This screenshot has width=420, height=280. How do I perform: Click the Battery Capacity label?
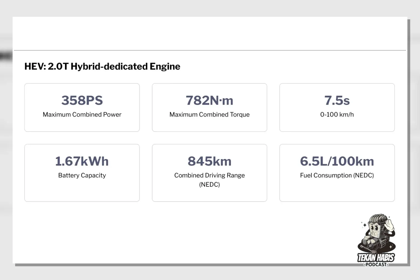[82, 176]
